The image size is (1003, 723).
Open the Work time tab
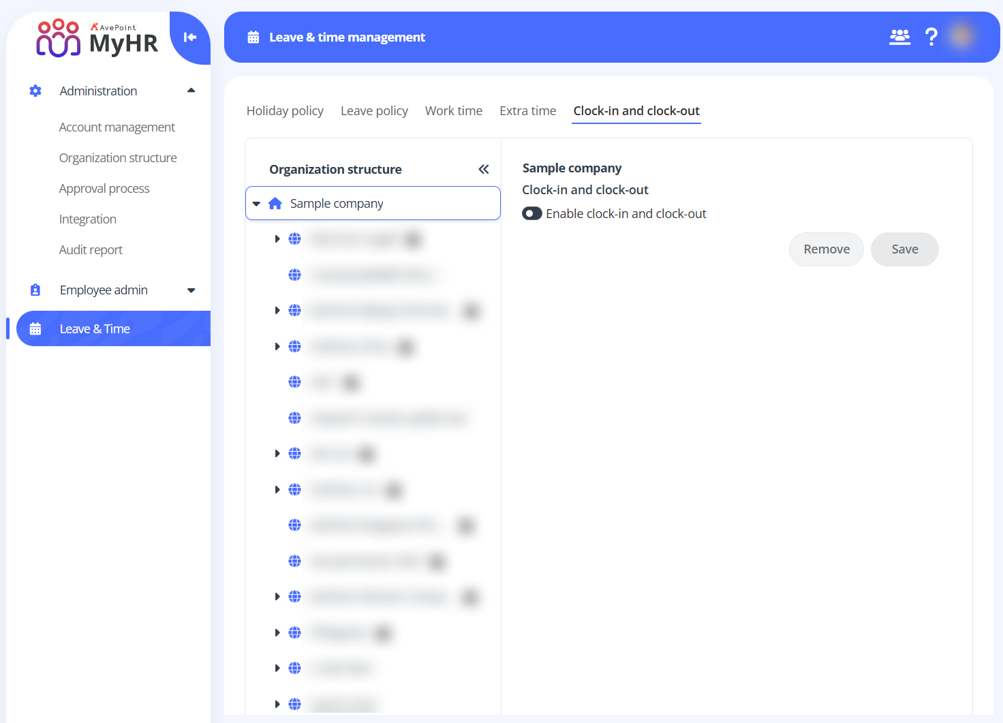454,111
